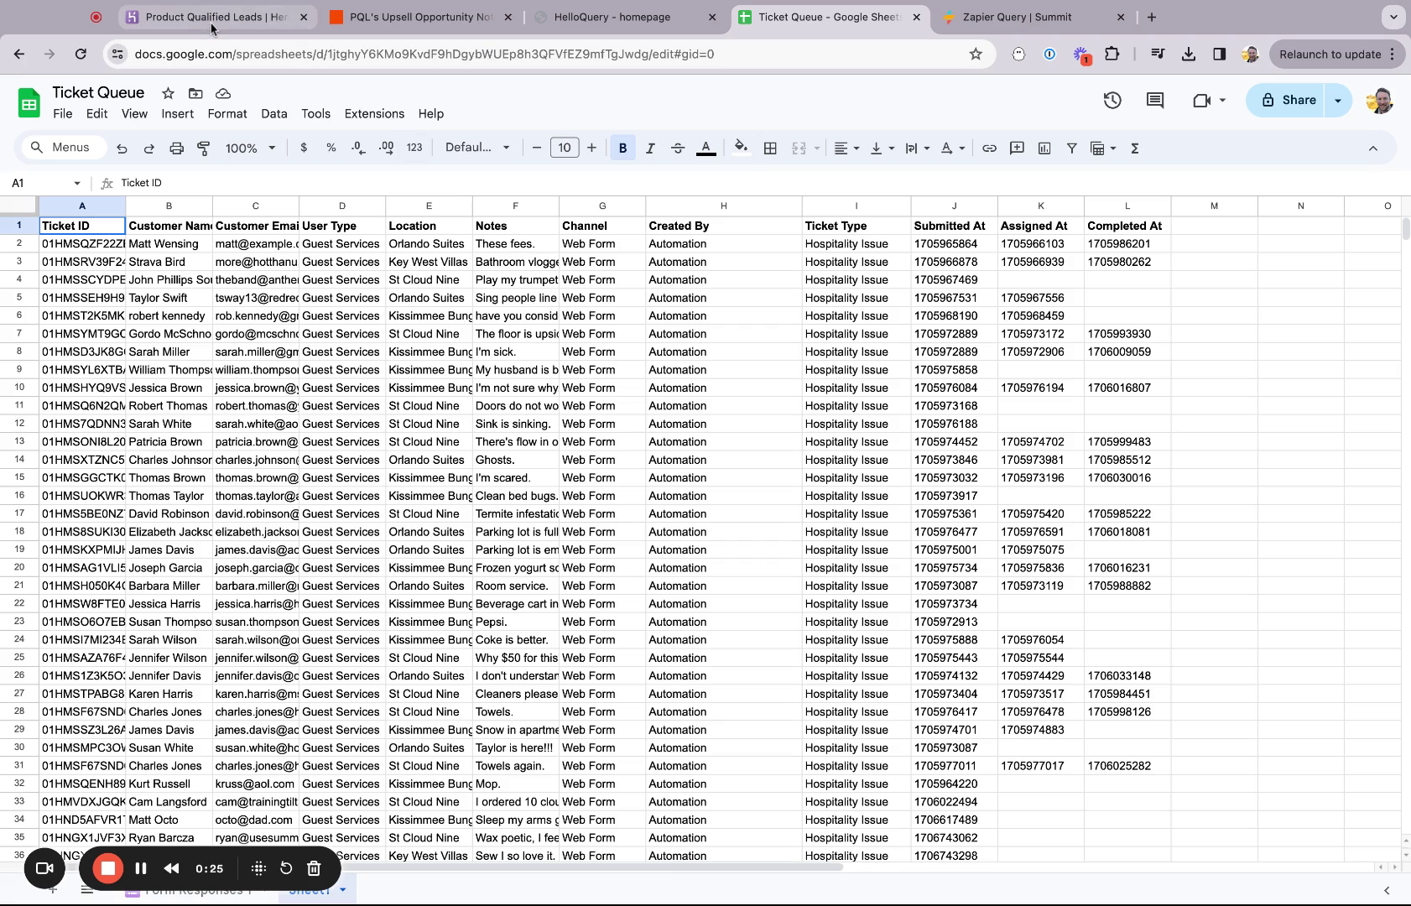This screenshot has height=906, width=1411.
Task: Open the Extensions menu
Action: (x=374, y=113)
